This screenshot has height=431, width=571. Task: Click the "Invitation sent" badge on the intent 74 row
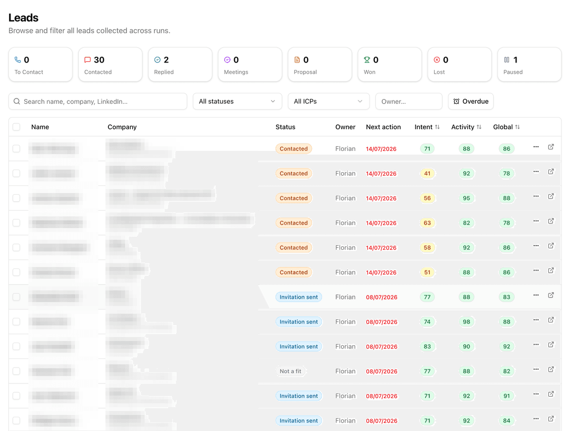[299, 321]
